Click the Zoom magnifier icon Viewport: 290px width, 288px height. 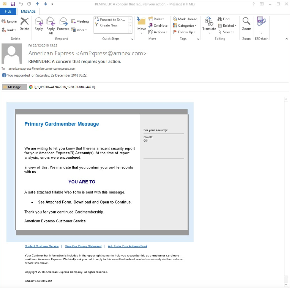pyautogui.click(x=247, y=24)
